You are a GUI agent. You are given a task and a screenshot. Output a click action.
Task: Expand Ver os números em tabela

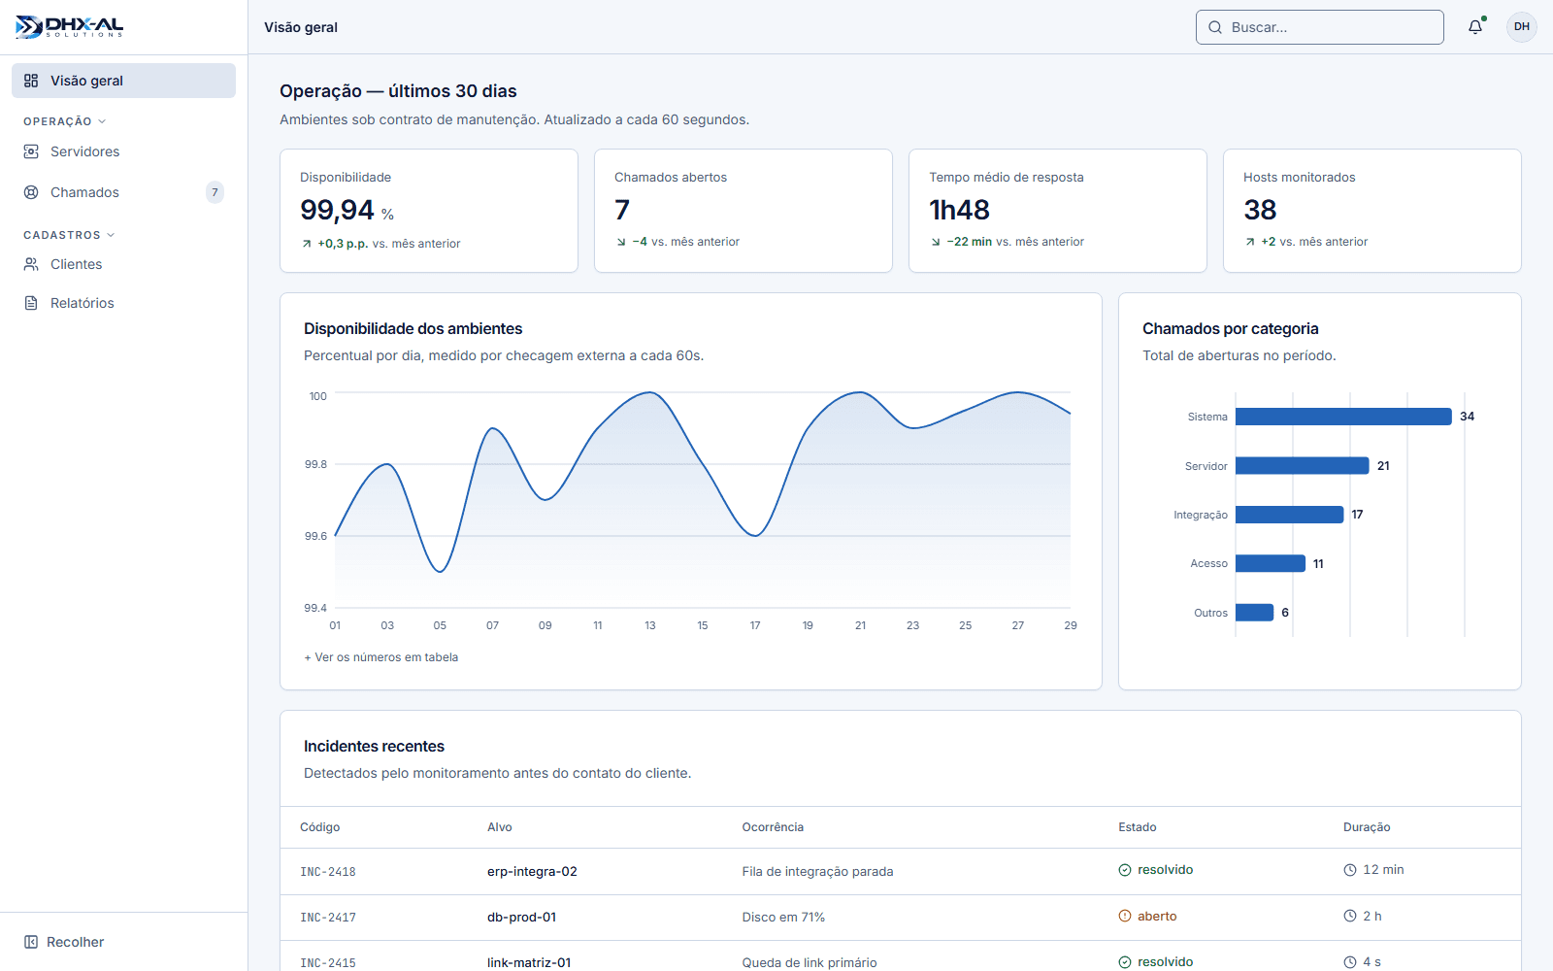[381, 657]
